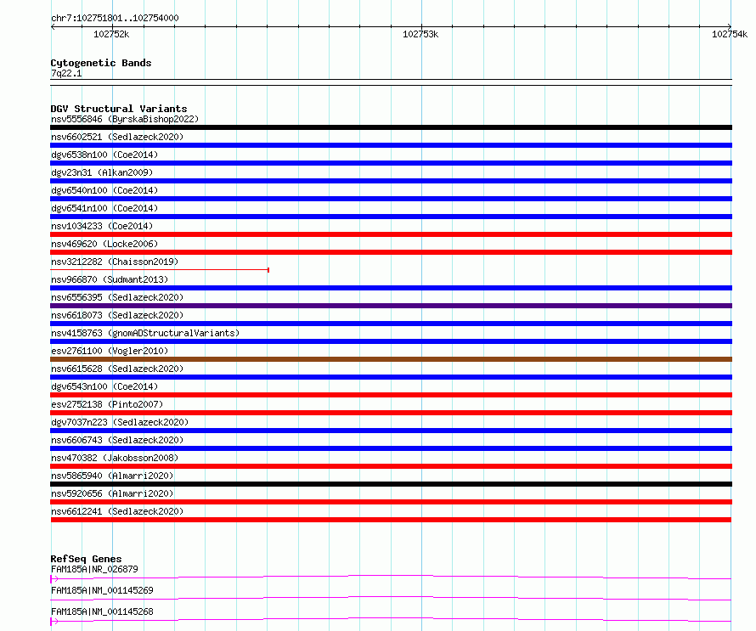The width and height of the screenshot is (756, 631).
Task: Select the nsv6602521 (Sedlazeck2020) variant label
Action: coord(117,137)
